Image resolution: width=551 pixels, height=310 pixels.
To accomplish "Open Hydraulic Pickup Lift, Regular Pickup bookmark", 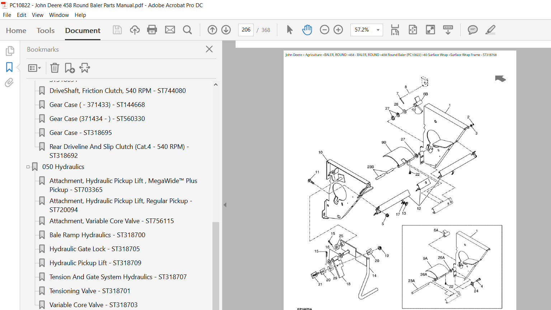I will 121,205.
